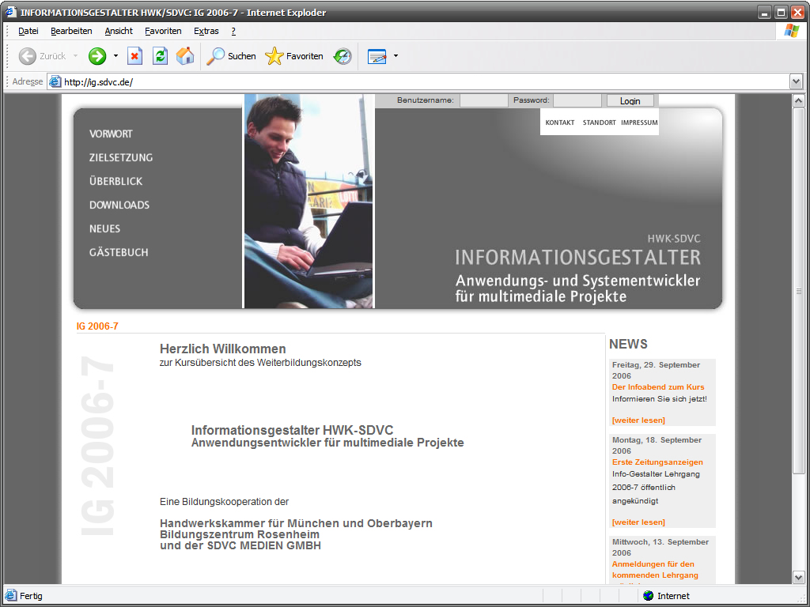Click weiter lesen under Infoabend news
Viewport: 810px width, 607px height.
point(638,420)
